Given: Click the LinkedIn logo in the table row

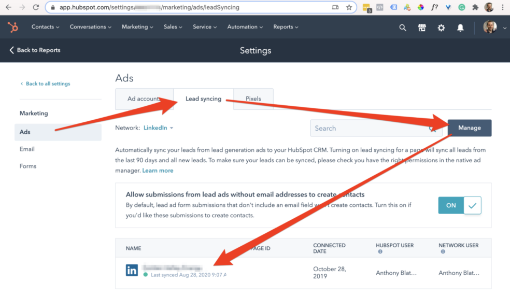Looking at the screenshot, I should pos(132,270).
